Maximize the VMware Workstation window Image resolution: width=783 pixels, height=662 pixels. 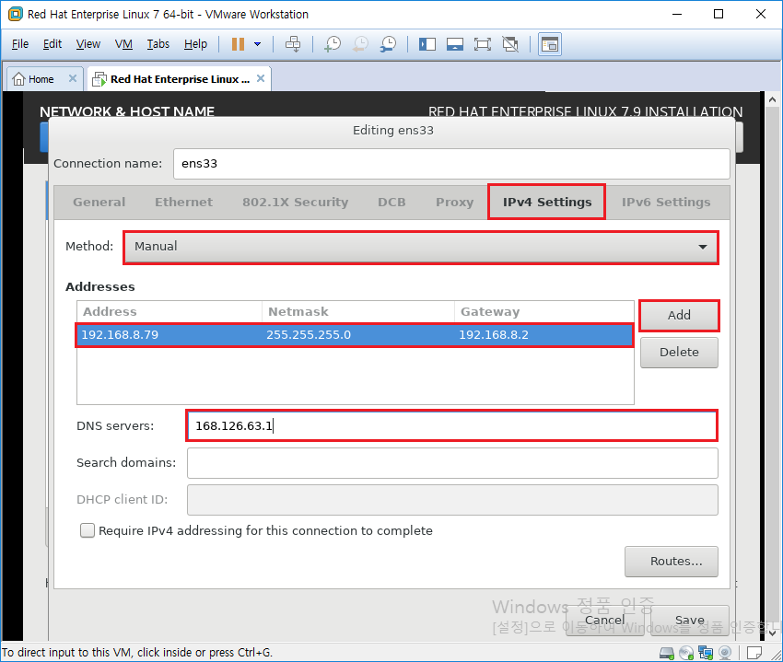point(719,14)
